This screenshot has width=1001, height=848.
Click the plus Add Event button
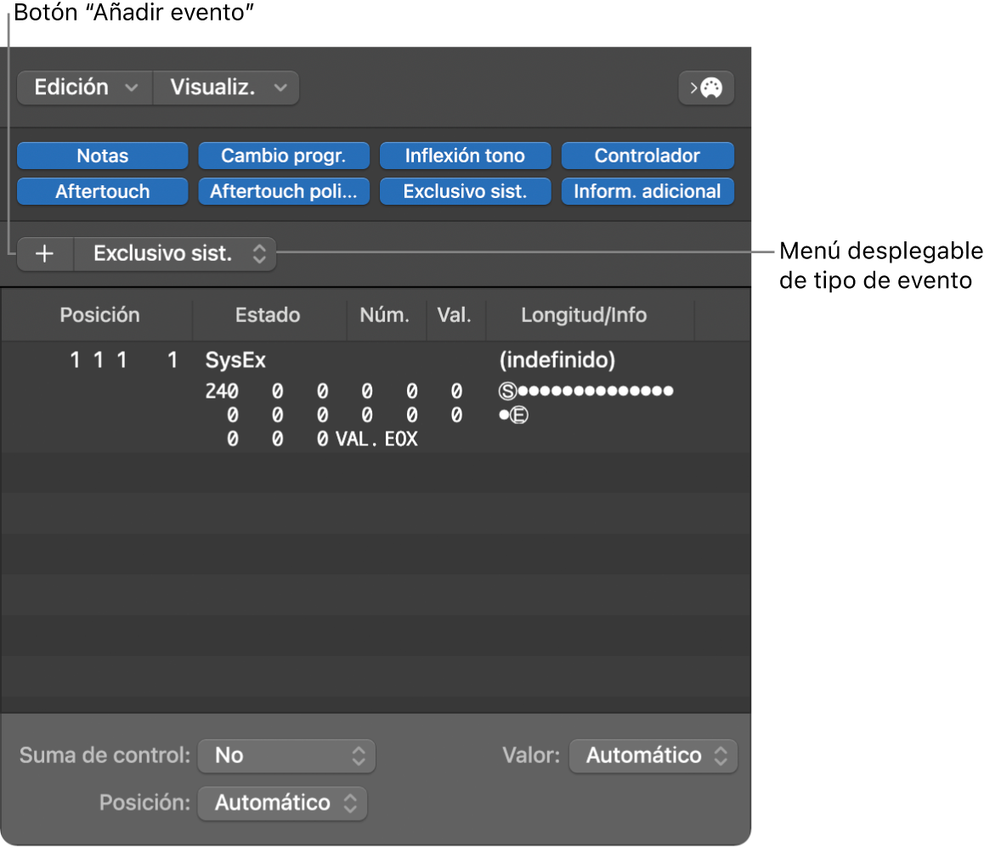point(45,254)
